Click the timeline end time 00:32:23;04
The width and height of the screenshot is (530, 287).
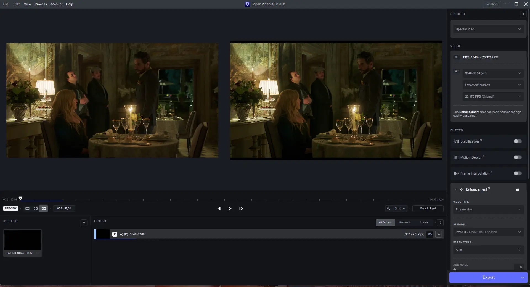click(437, 199)
